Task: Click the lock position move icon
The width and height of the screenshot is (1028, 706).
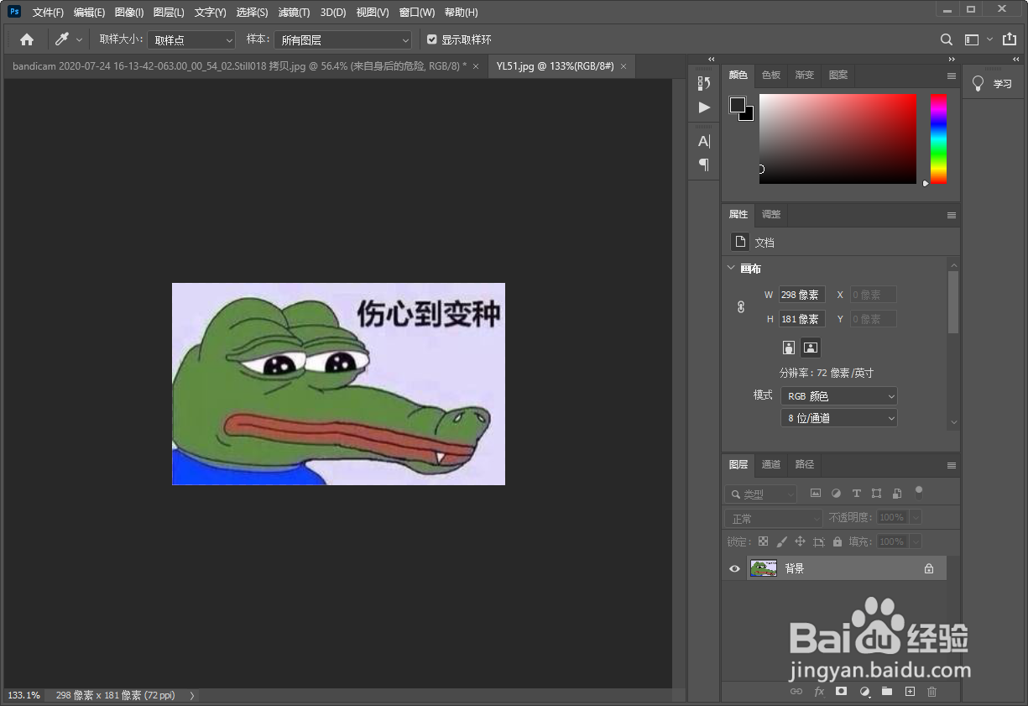Action: 800,541
